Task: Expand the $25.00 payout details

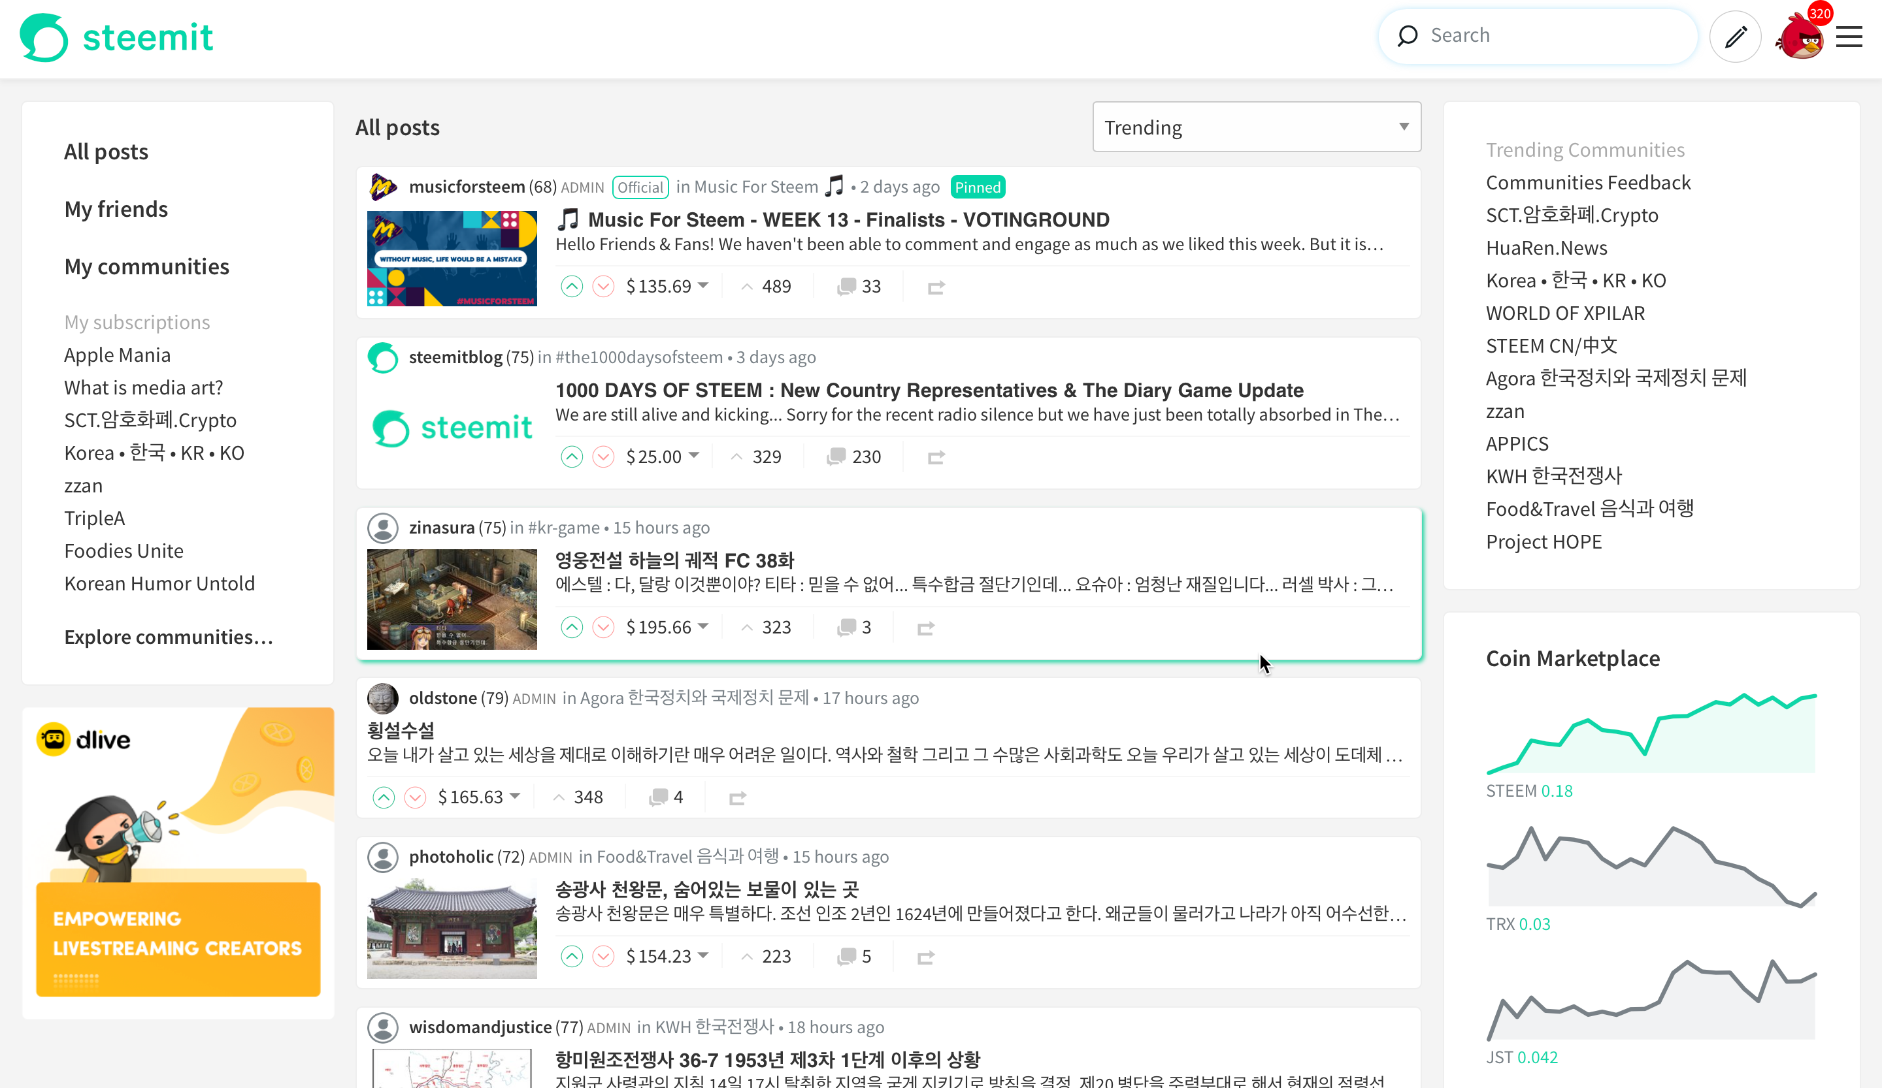Action: pyautogui.click(x=663, y=456)
